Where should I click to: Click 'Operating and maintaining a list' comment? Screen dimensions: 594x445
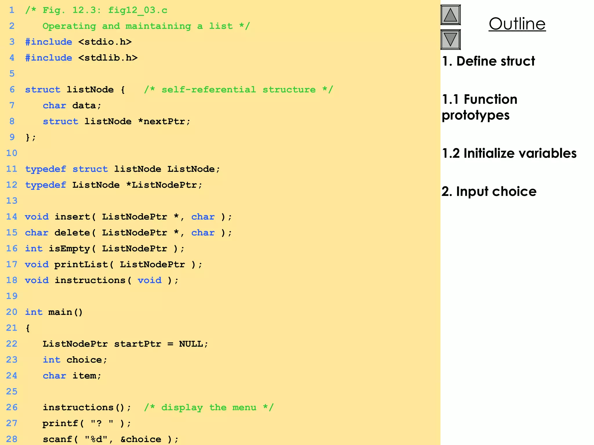point(137,26)
